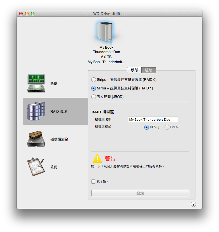Image resolution: width=219 pixels, height=232 pixels.
Task: Select the My Book Thunderbolt Duo drive image
Action: (105, 32)
